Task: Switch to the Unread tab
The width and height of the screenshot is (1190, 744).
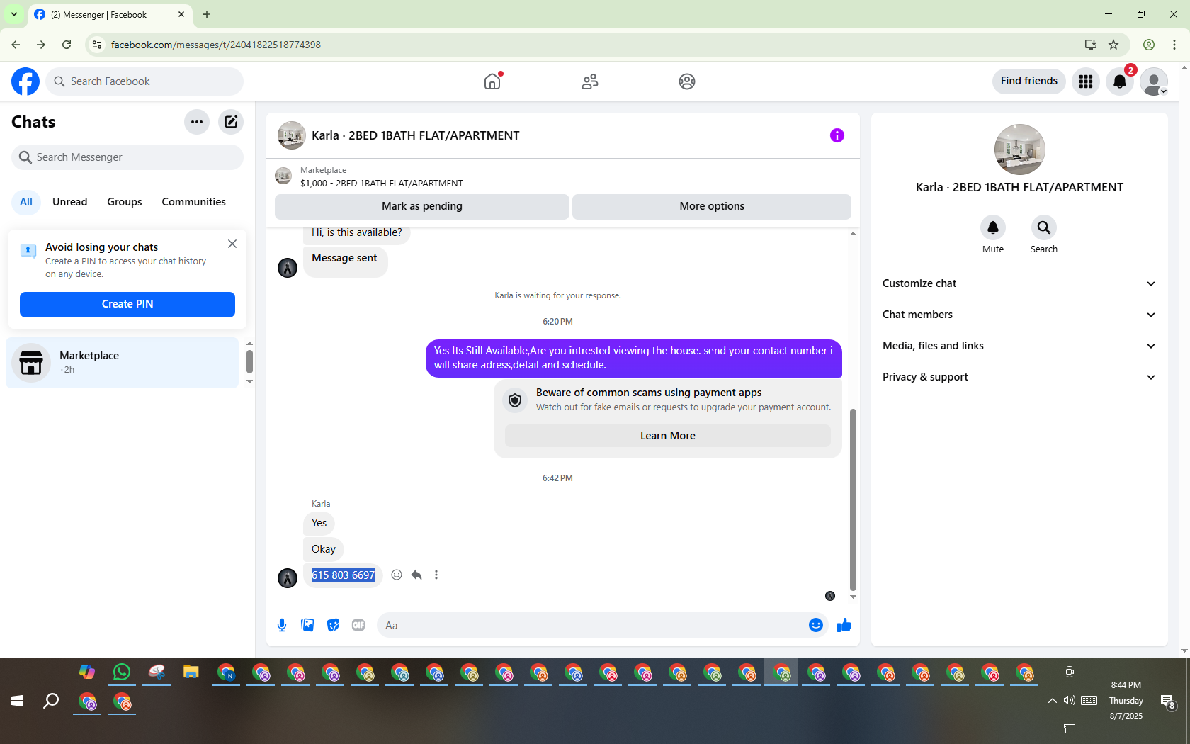Action: click(x=70, y=202)
